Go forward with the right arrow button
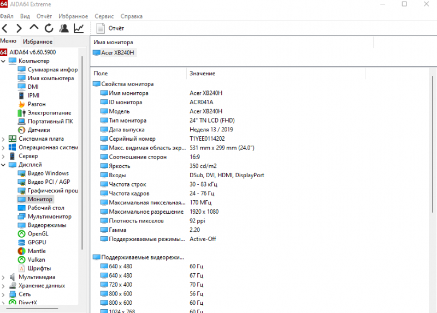 click(x=19, y=28)
